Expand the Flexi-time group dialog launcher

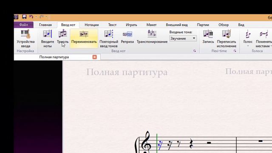pos(235,51)
